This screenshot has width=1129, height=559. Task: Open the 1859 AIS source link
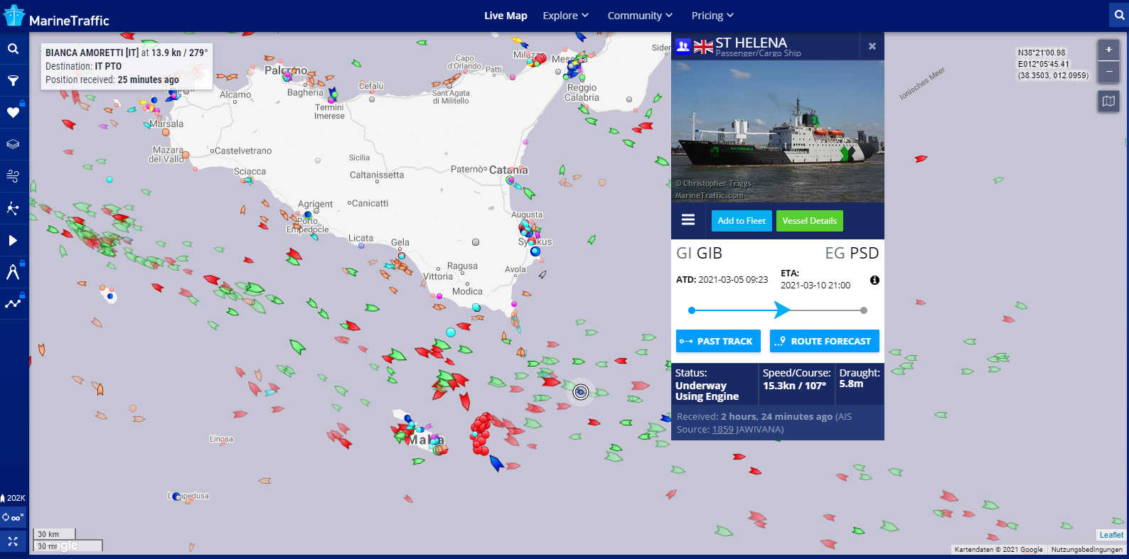click(x=722, y=430)
